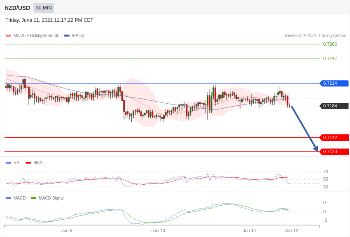Click the MA 20 + Bollinger Bands legend swatch
Image resolution: width=350 pixels, height=237 pixels.
coord(8,35)
